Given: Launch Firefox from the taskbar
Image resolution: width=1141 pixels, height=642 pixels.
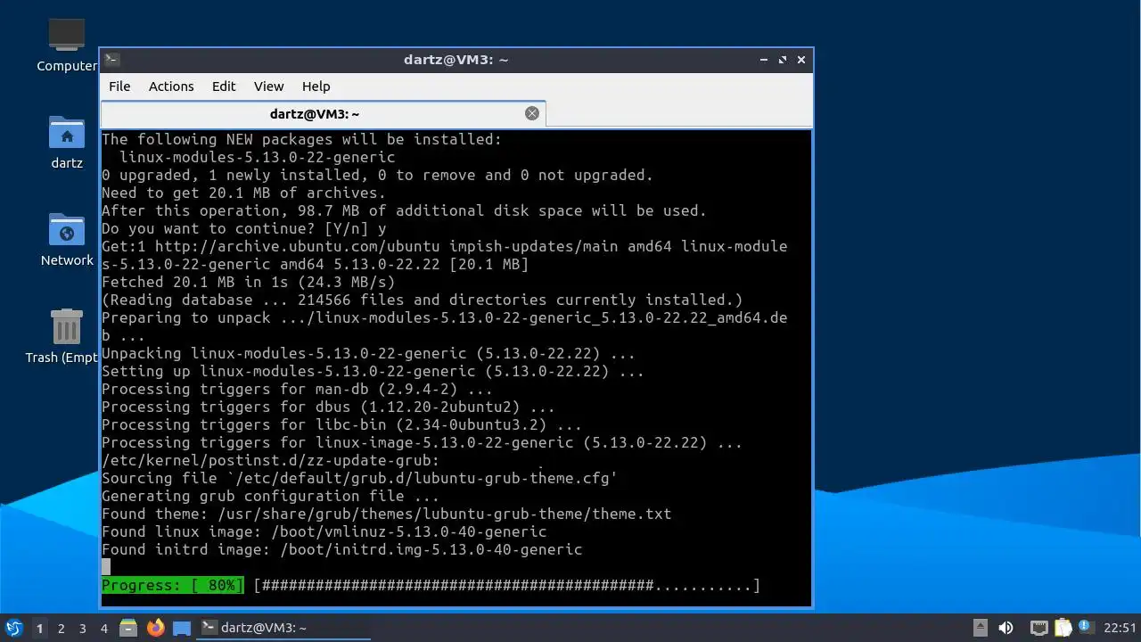Looking at the screenshot, I should (x=155, y=628).
